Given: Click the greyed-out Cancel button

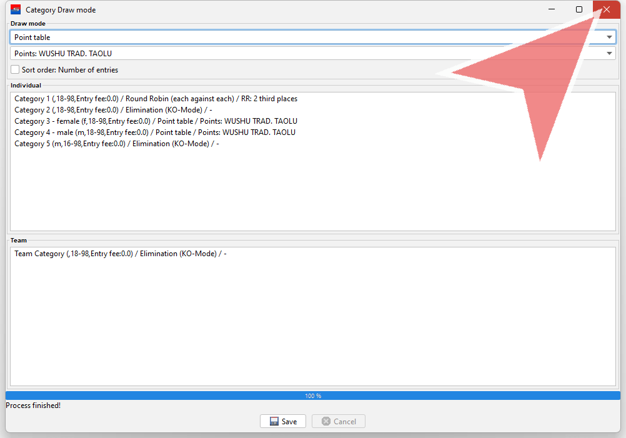Looking at the screenshot, I should 338,421.
